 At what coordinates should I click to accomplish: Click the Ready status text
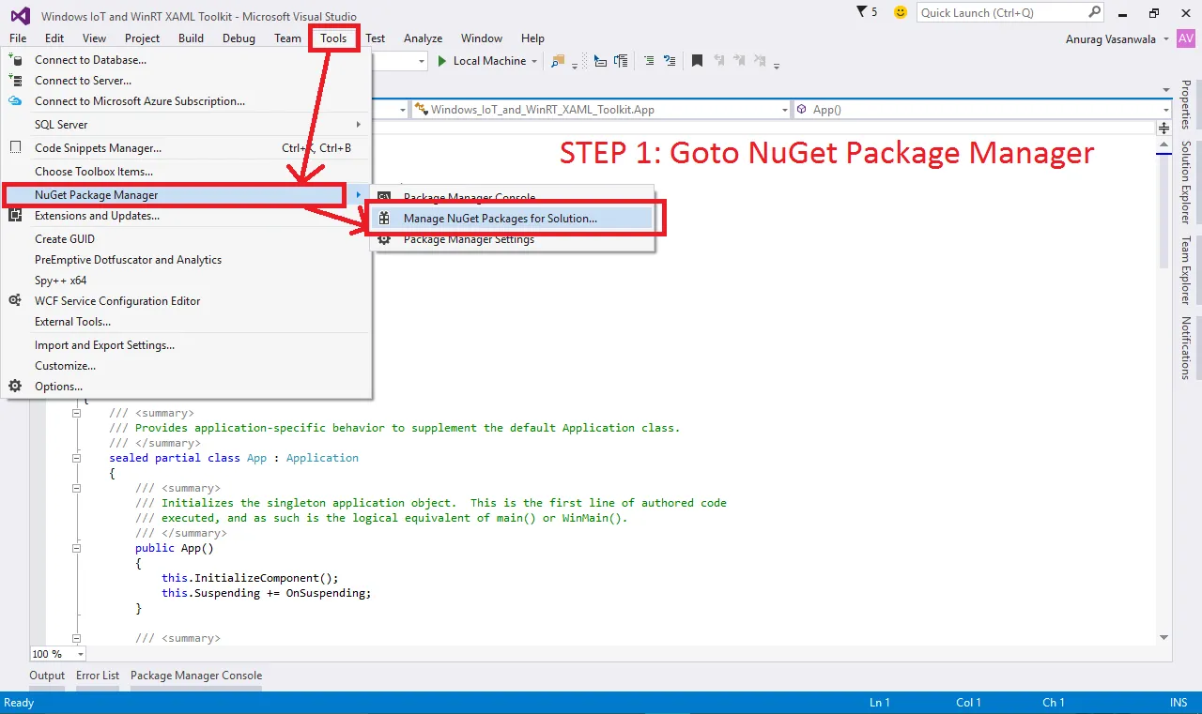19,703
